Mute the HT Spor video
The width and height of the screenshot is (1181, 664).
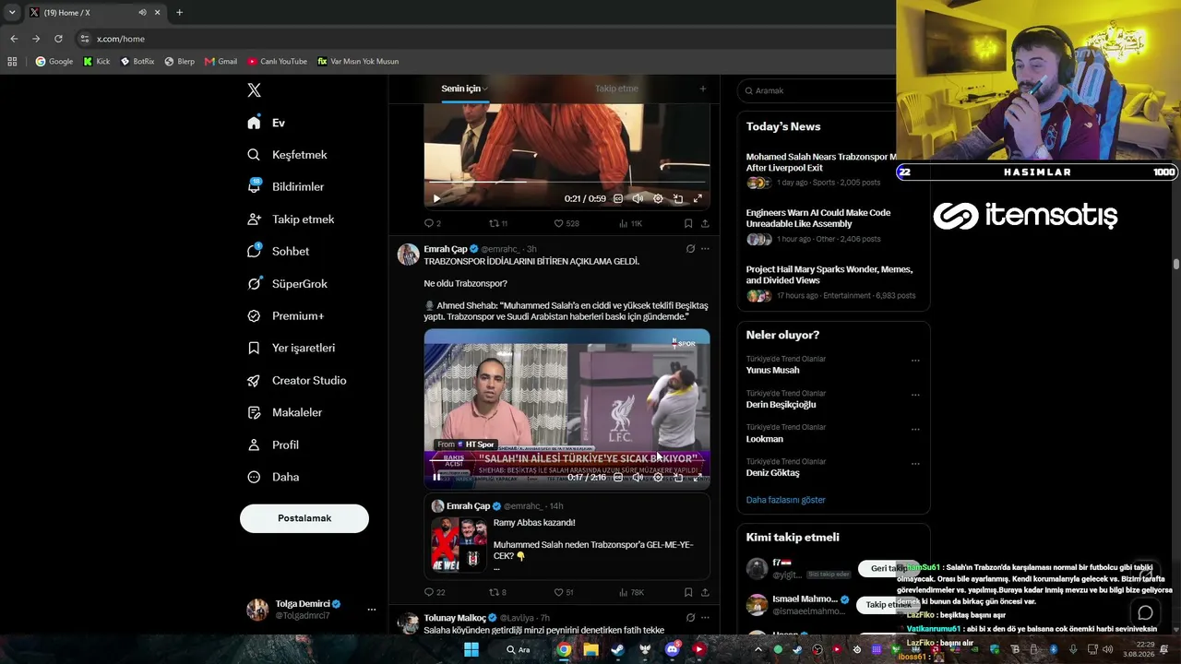click(638, 478)
